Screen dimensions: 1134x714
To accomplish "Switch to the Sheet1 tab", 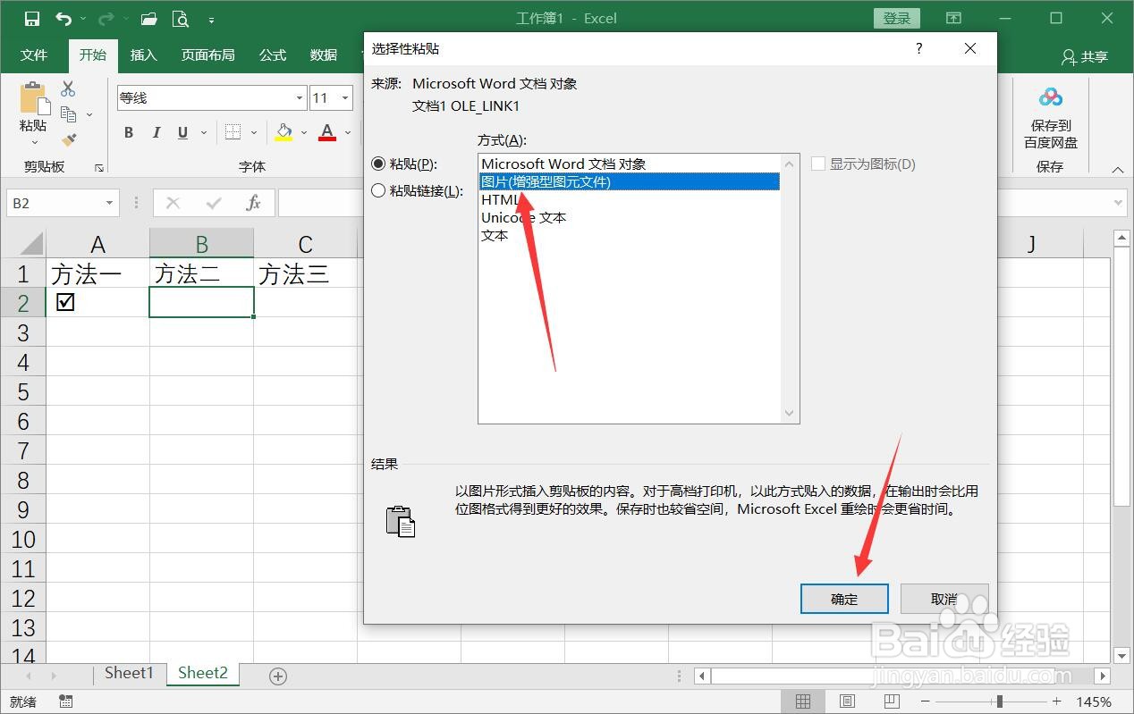I will [129, 674].
